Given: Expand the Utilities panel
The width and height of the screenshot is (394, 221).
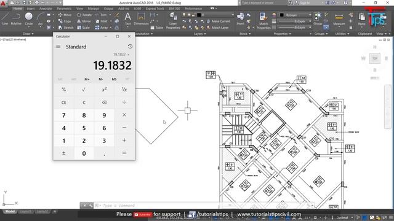Looking at the screenshot, I should [x=342, y=34].
